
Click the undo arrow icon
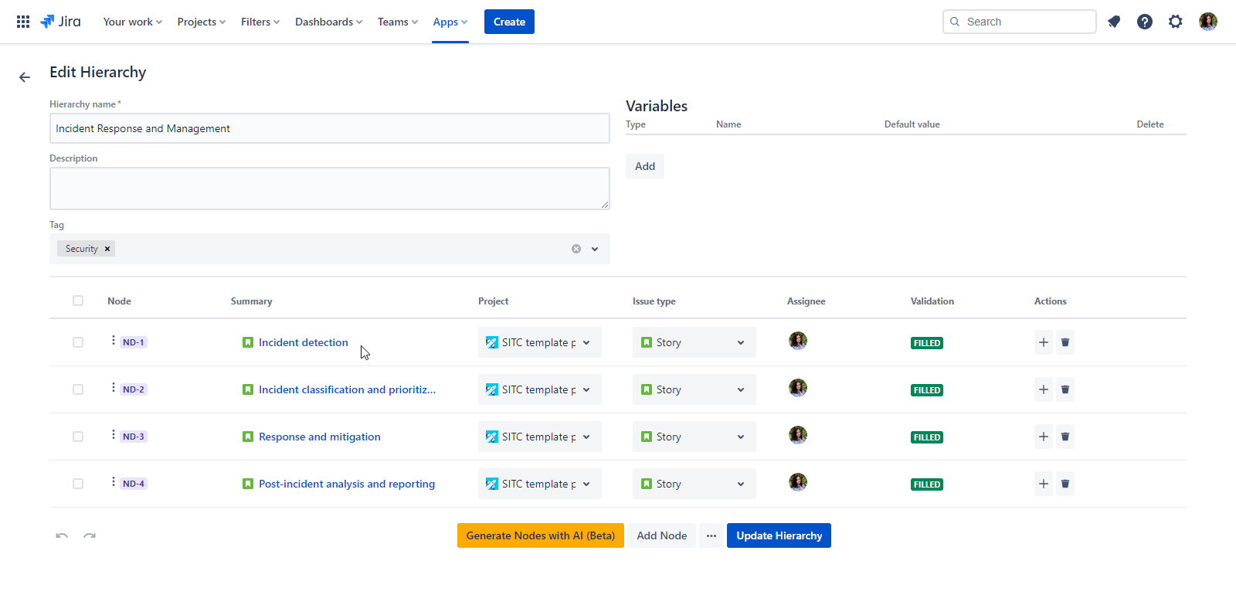pyautogui.click(x=62, y=535)
